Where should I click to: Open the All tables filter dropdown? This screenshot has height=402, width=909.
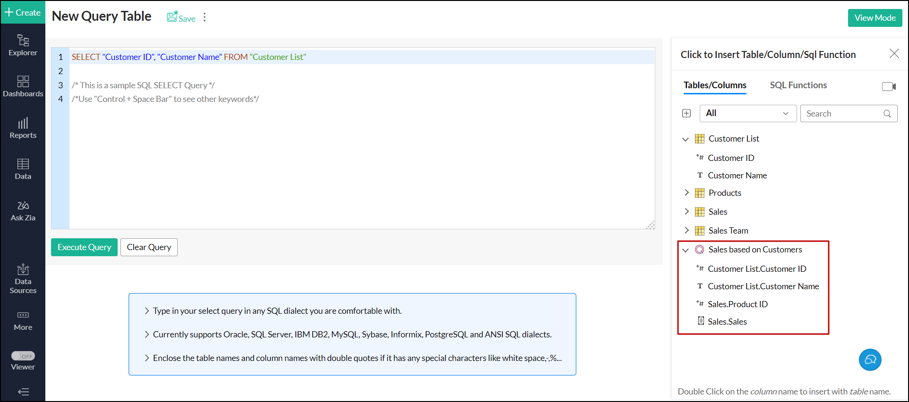748,113
